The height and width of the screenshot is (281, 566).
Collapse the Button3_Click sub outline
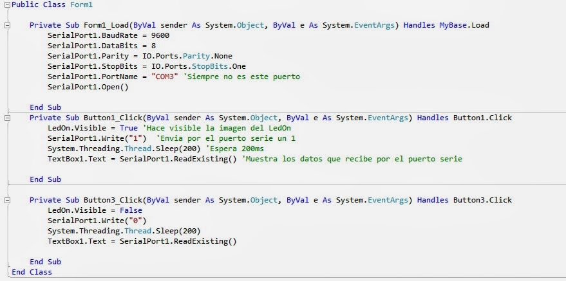[8, 201]
